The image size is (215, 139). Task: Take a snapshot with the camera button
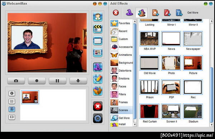pos(16,81)
